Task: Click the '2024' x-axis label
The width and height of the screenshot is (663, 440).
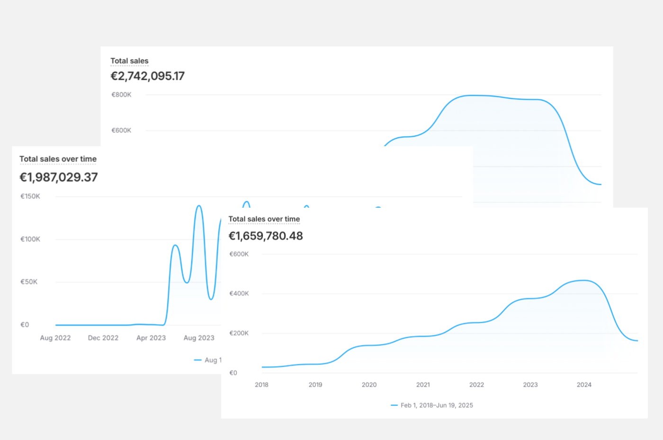Action: pyautogui.click(x=584, y=385)
